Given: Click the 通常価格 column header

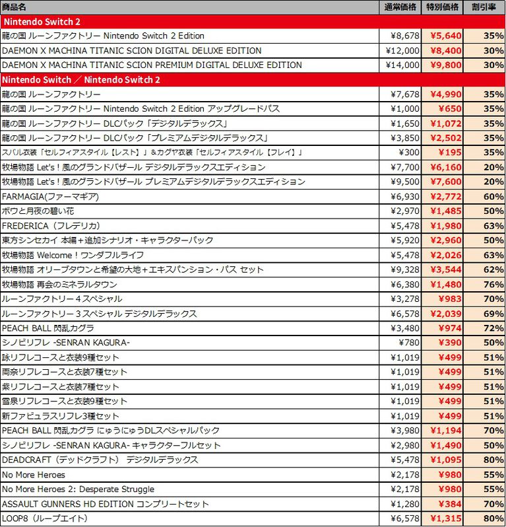Looking at the screenshot, I should [x=401, y=7].
